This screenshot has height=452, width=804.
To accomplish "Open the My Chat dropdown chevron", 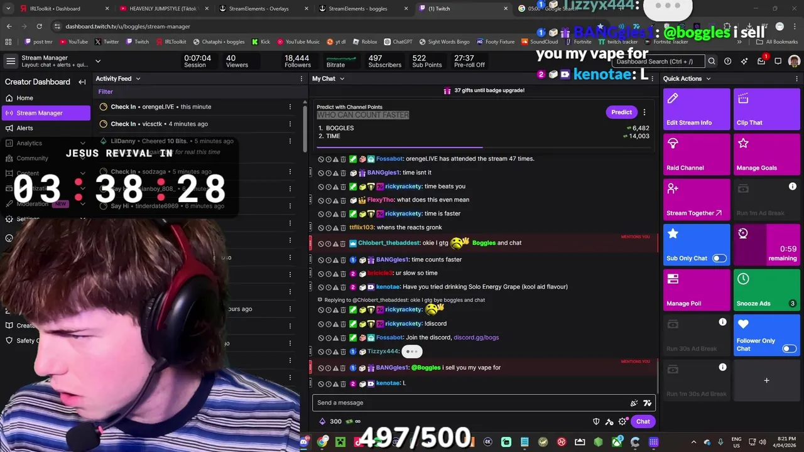I will coord(342,79).
